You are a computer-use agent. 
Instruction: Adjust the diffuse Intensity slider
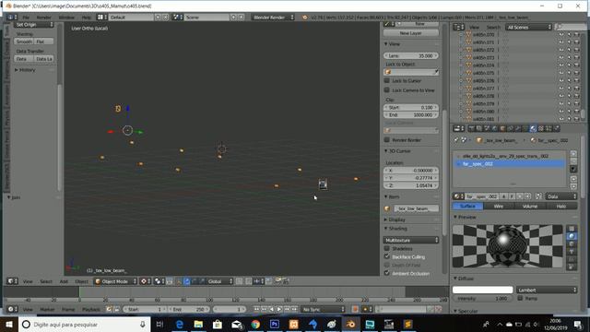[482, 299]
